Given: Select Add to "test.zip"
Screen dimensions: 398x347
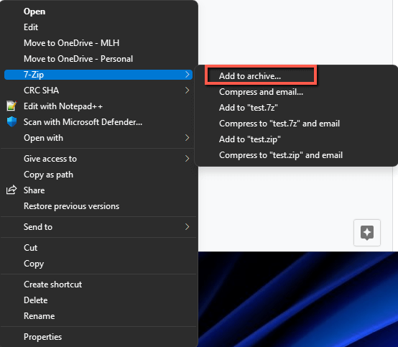Looking at the screenshot, I should [x=250, y=139].
